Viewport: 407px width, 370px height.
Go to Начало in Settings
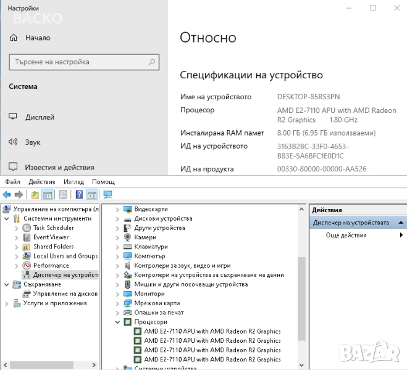pyautogui.click(x=37, y=38)
